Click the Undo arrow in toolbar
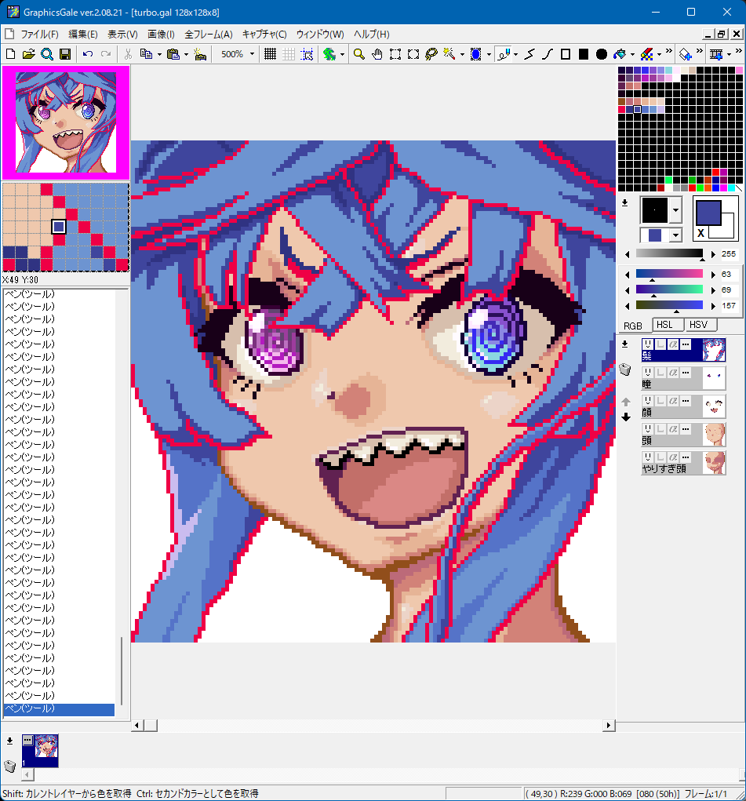 87,54
